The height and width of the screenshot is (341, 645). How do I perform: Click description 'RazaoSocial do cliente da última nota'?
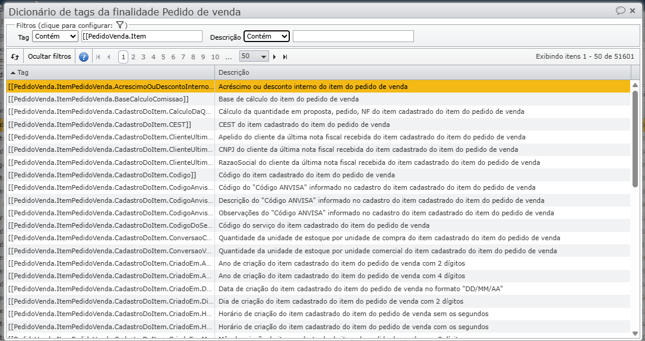380,162
